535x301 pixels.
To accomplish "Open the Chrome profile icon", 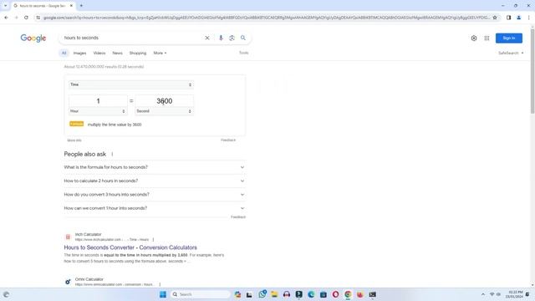I will tap(518, 18).
